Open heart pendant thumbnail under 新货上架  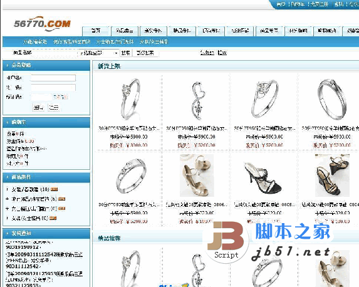click(197, 100)
